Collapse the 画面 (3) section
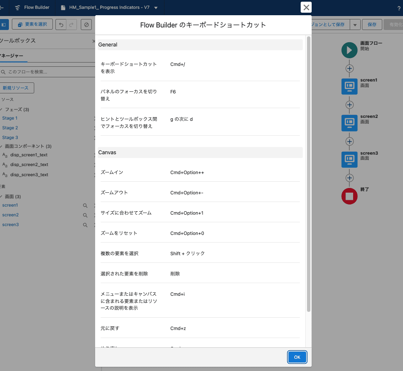Viewport: 403px width, 371px height. click(1, 196)
